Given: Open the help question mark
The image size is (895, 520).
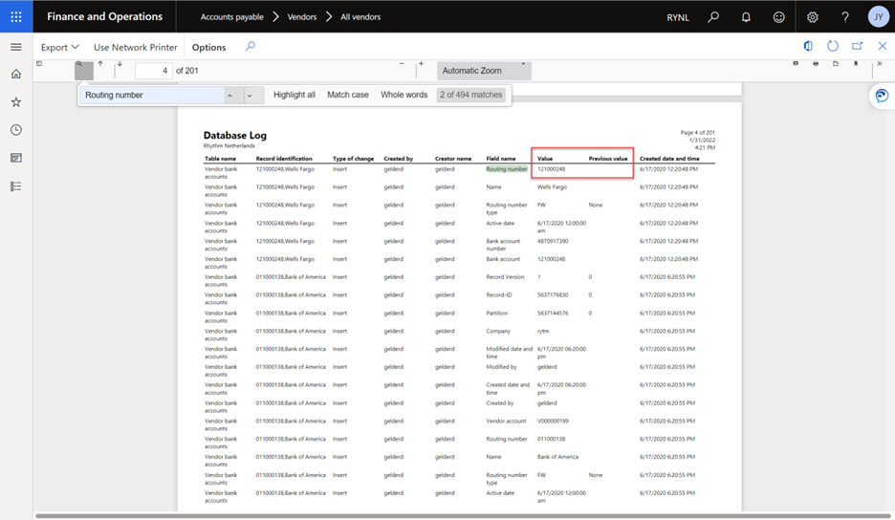Looking at the screenshot, I should tap(845, 17).
